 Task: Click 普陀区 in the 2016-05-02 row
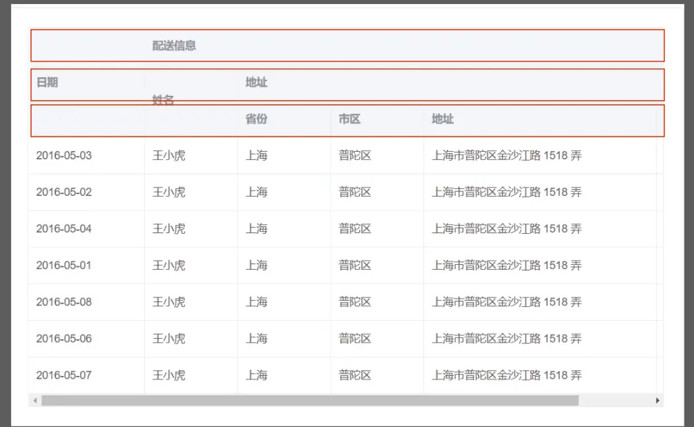click(x=355, y=192)
